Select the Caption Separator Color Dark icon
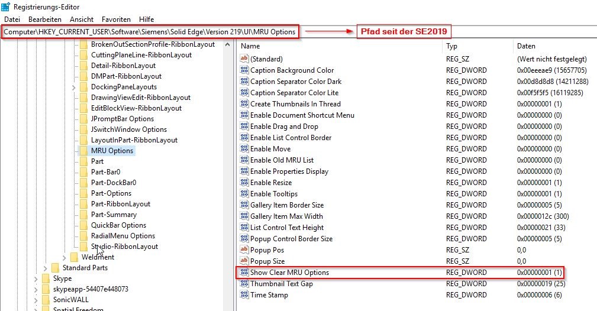Image resolution: width=597 pixels, height=311 pixels. tap(244, 81)
